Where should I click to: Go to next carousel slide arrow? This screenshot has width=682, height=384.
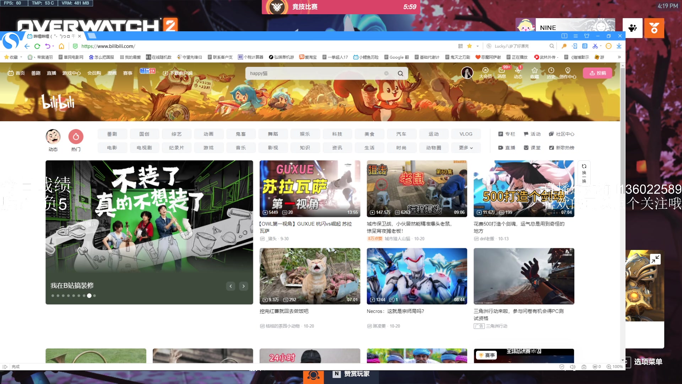click(x=243, y=286)
